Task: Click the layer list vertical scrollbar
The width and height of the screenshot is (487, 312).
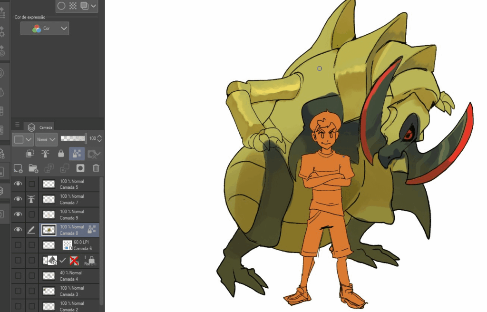Action: (101, 241)
